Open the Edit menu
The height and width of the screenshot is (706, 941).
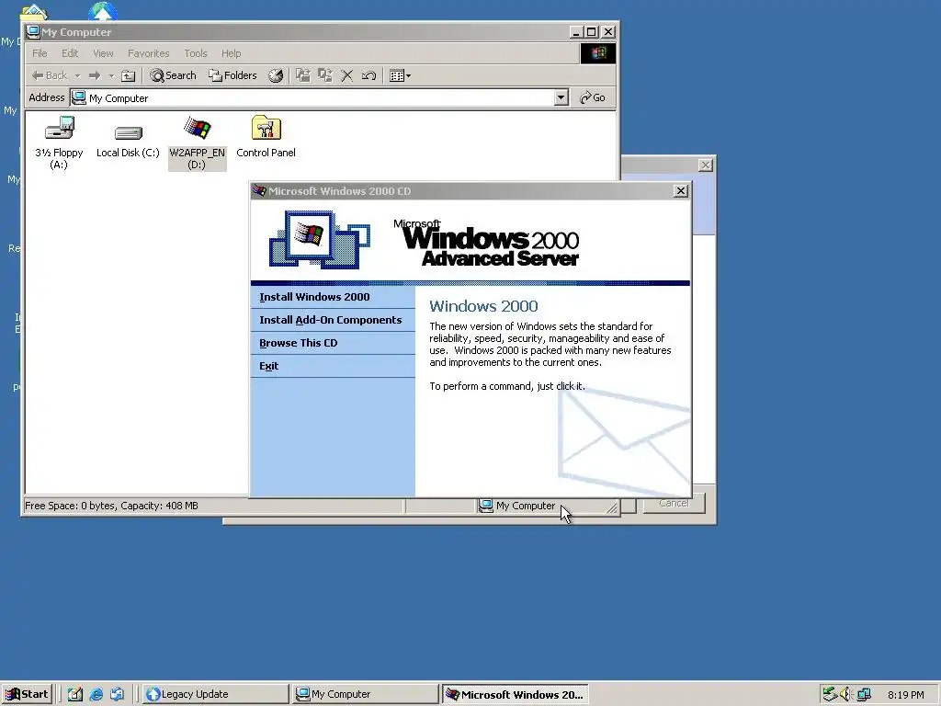[70, 53]
